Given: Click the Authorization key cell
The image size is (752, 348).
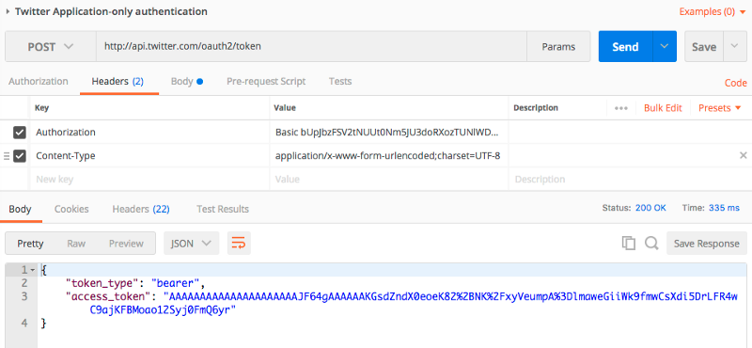Looking at the screenshot, I should click(149, 132).
